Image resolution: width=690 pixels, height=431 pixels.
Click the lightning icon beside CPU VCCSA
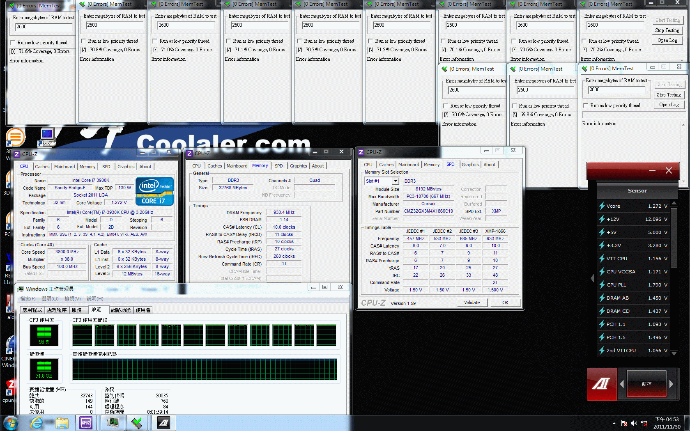click(x=602, y=272)
